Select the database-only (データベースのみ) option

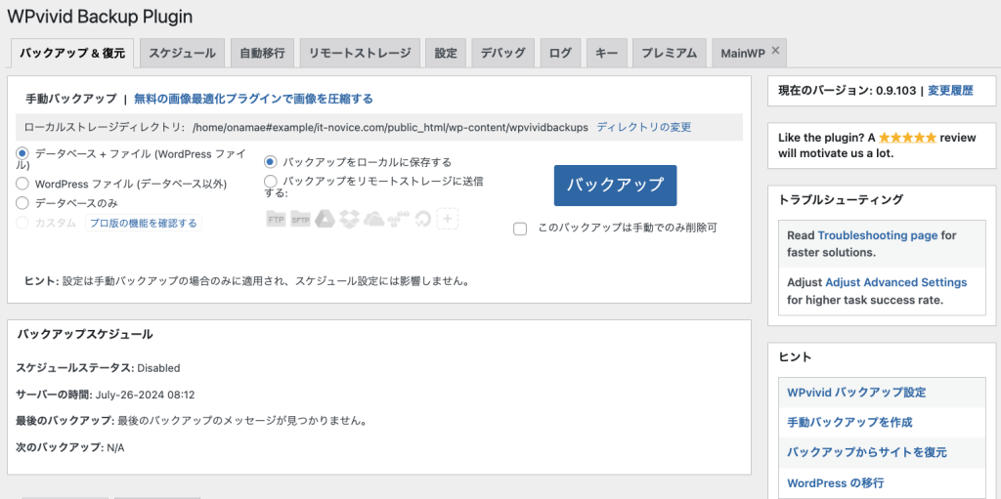coord(22,203)
